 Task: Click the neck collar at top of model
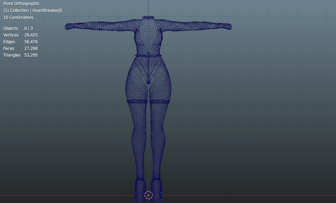click(x=148, y=18)
